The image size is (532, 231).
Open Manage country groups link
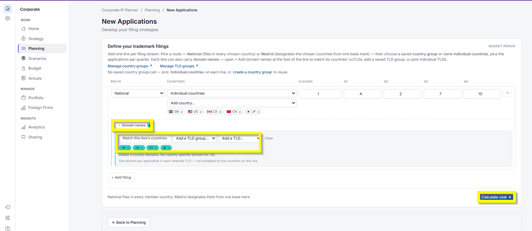pyautogui.click(x=129, y=66)
